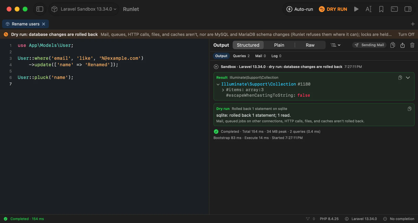Click the Laravel 13.34.0 info status item
Screen dimensions: 418x223
coord(361,219)
